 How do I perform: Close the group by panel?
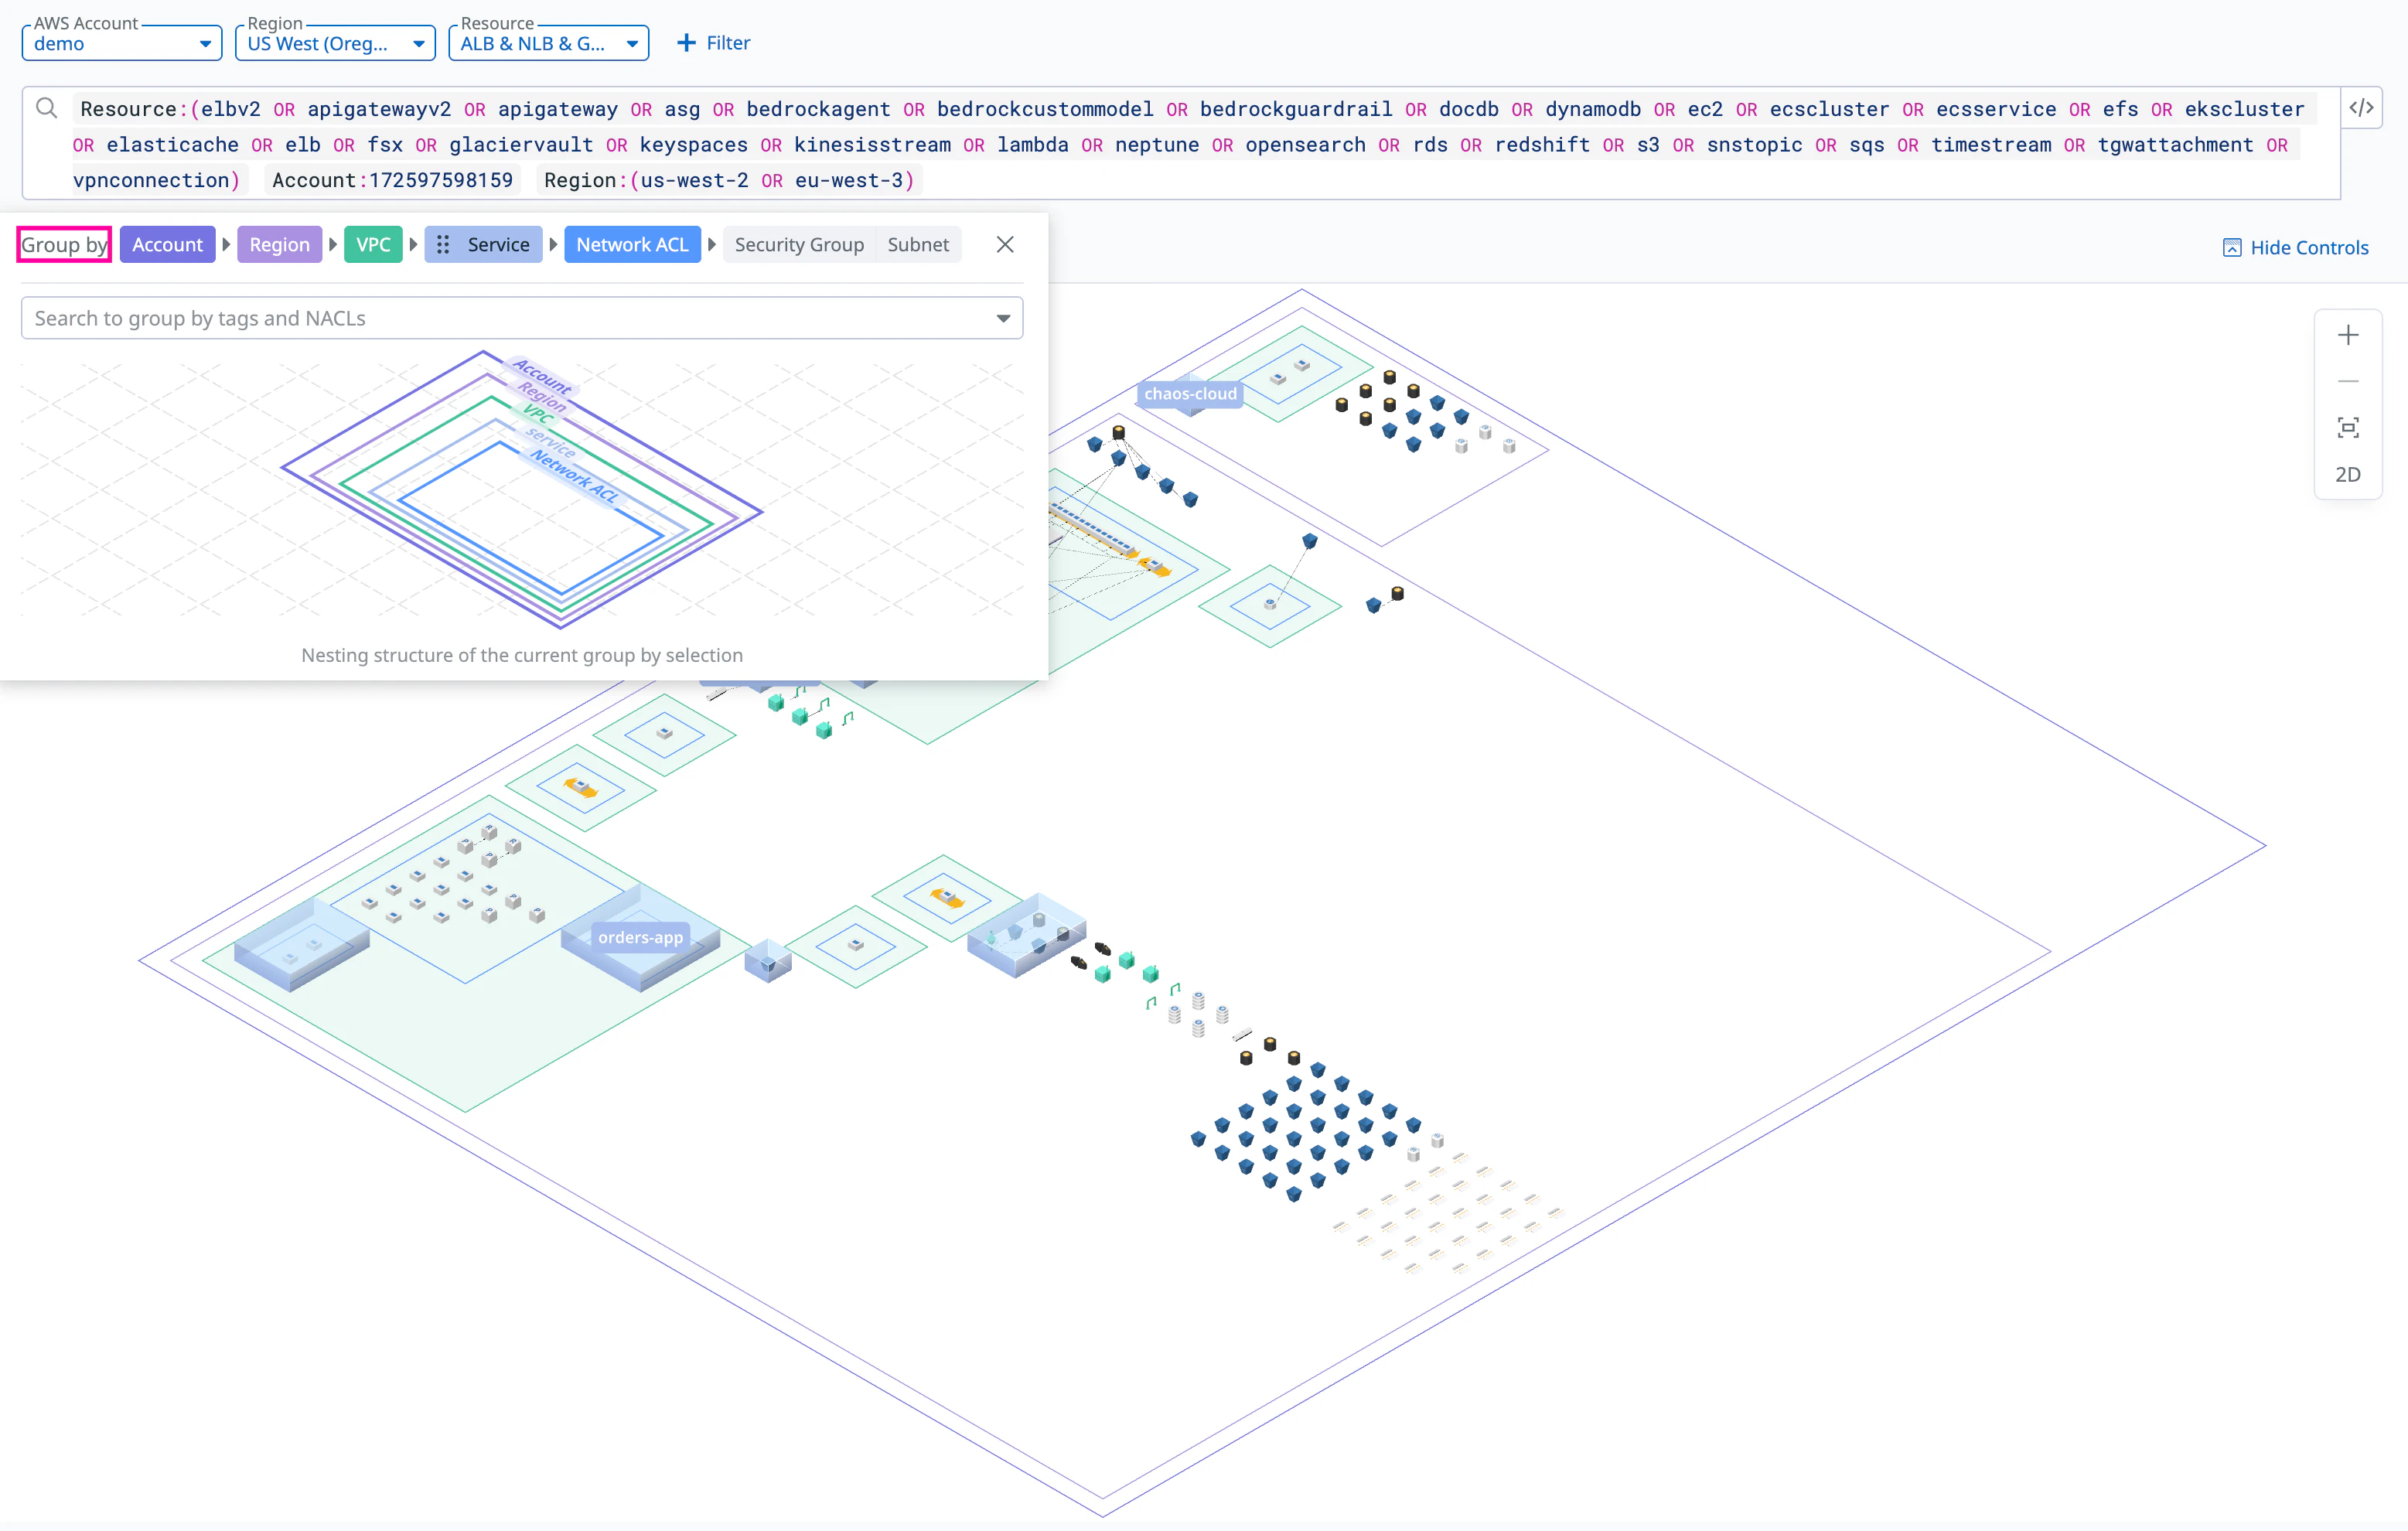point(1005,245)
